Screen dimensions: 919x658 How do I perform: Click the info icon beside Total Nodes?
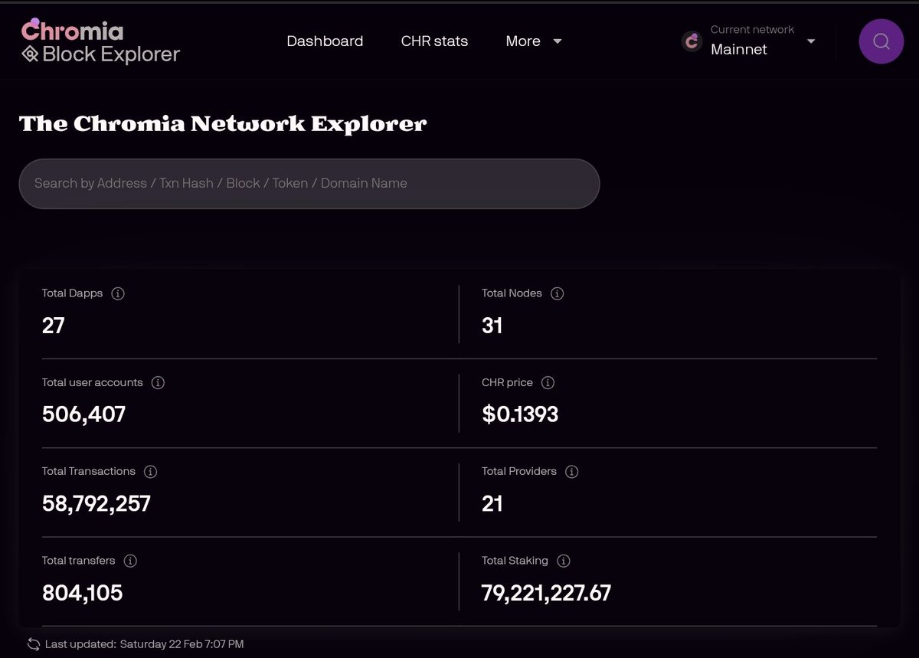pos(557,293)
